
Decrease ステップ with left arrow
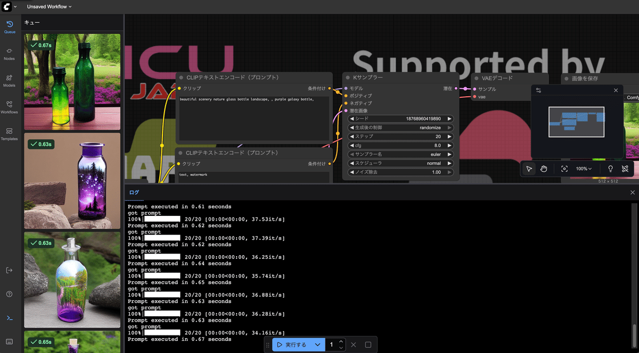pos(351,137)
